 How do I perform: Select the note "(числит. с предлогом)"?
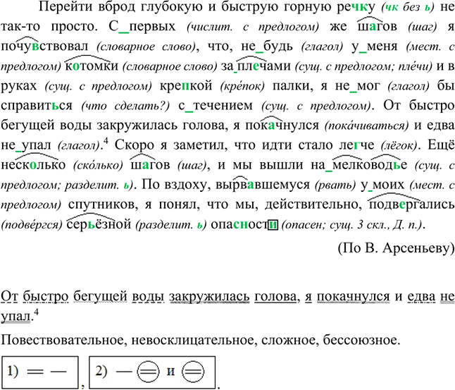pyautogui.click(x=253, y=28)
